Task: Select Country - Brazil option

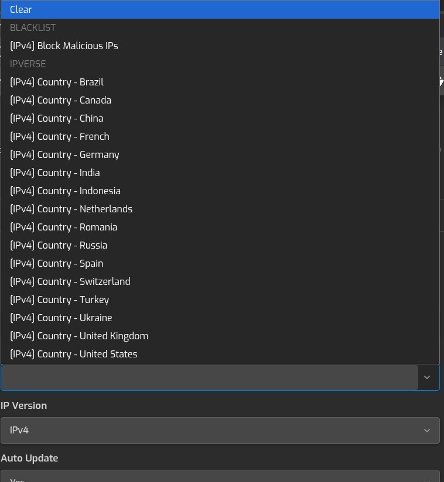Action: (x=57, y=82)
